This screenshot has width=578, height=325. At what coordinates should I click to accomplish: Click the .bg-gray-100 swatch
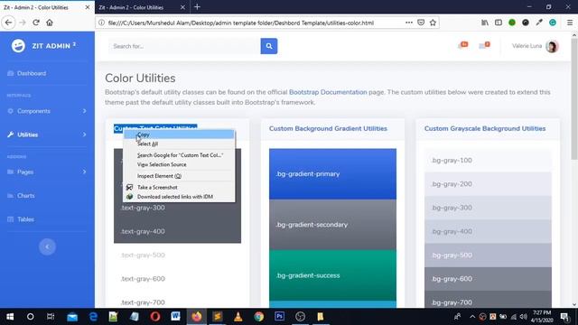tap(488, 161)
